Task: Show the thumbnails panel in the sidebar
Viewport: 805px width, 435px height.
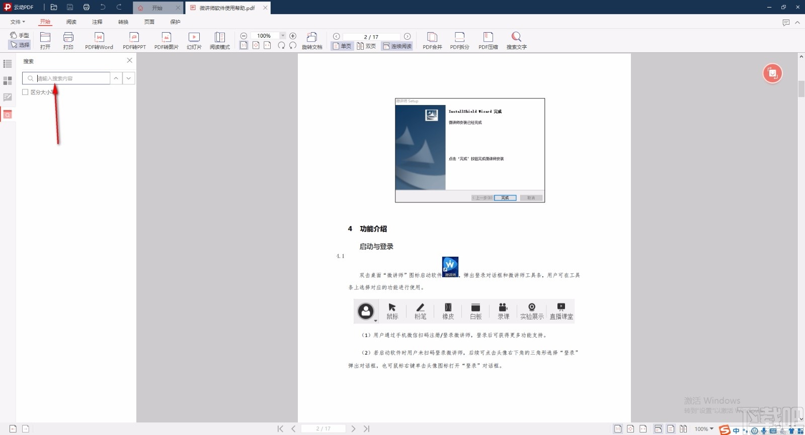Action: point(8,80)
